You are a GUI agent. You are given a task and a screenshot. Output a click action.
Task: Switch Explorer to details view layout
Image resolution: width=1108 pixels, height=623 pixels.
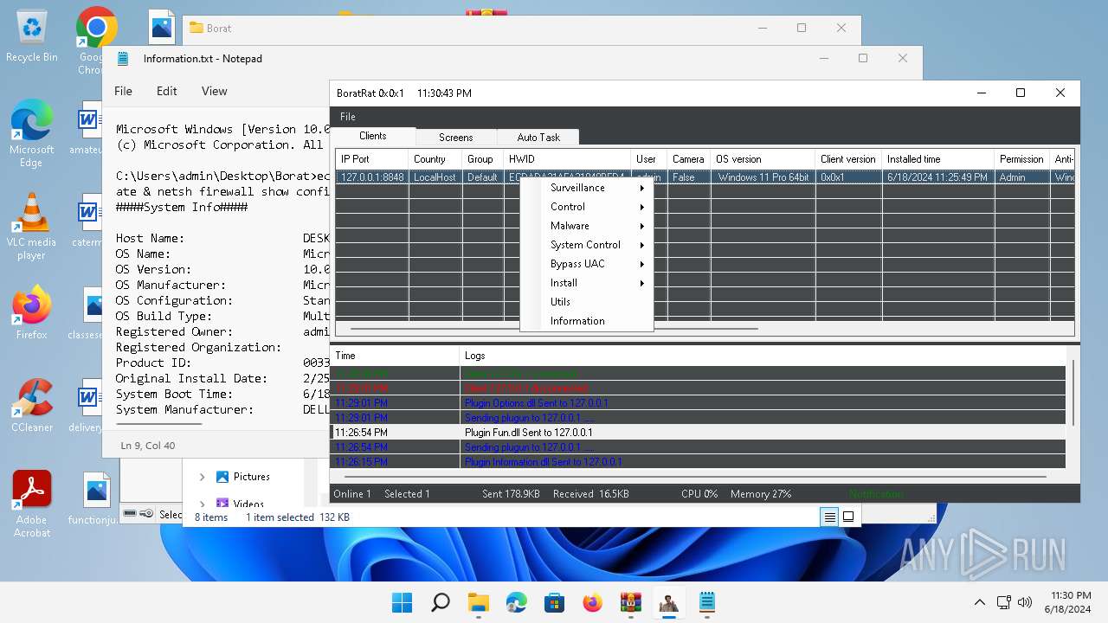coord(829,517)
